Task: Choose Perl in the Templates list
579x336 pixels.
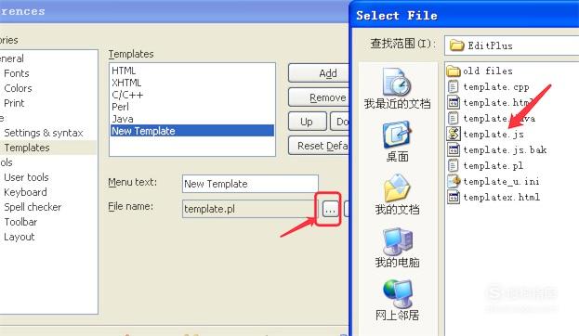Action: click(x=192, y=107)
